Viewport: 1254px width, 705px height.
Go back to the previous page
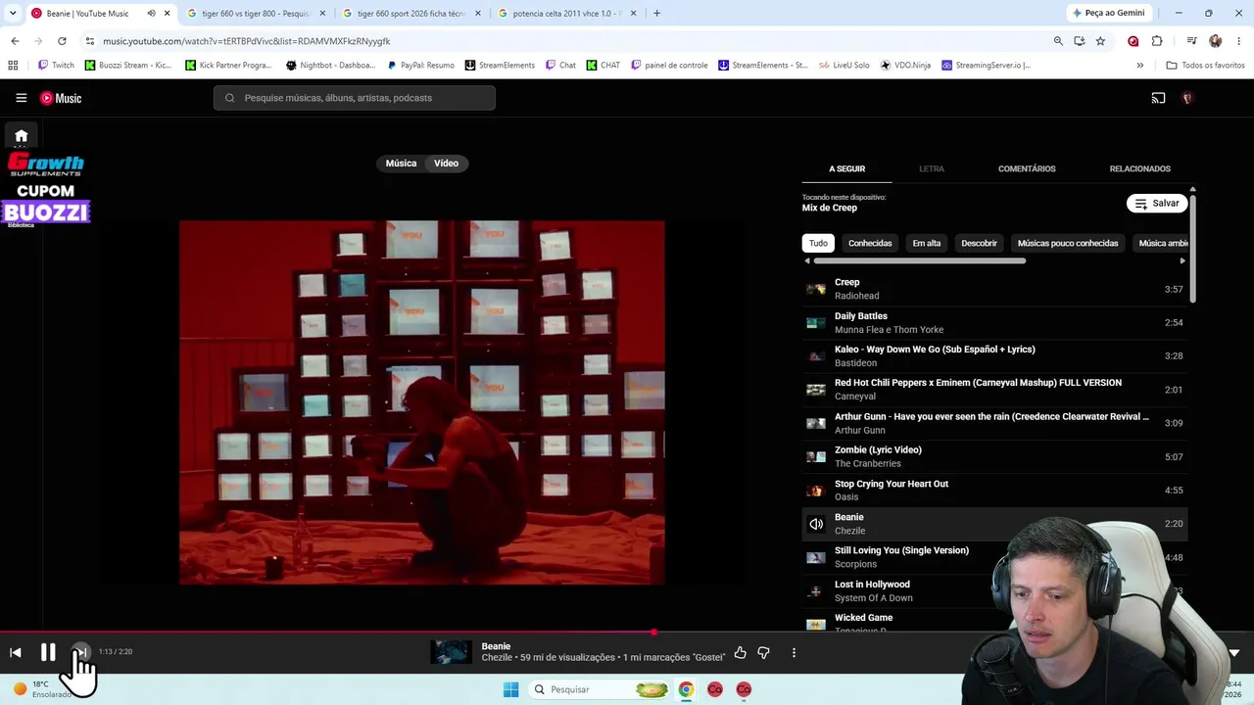point(15,41)
